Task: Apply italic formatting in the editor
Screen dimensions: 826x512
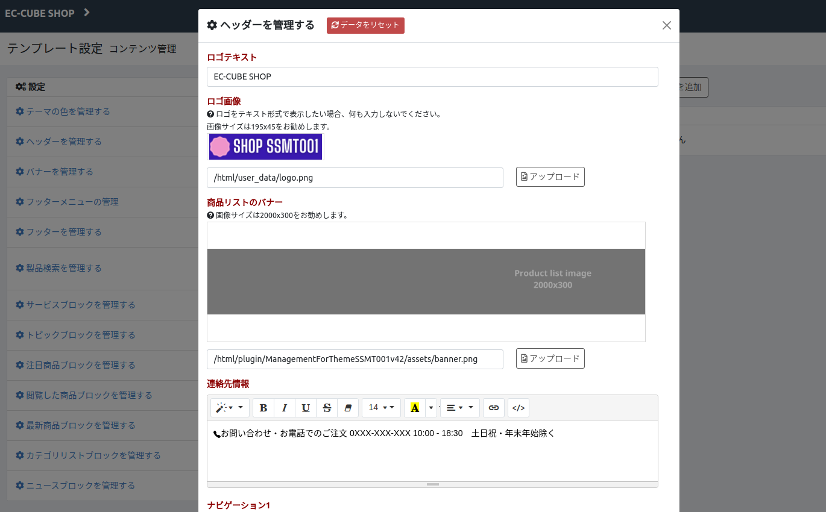Action: coord(285,408)
